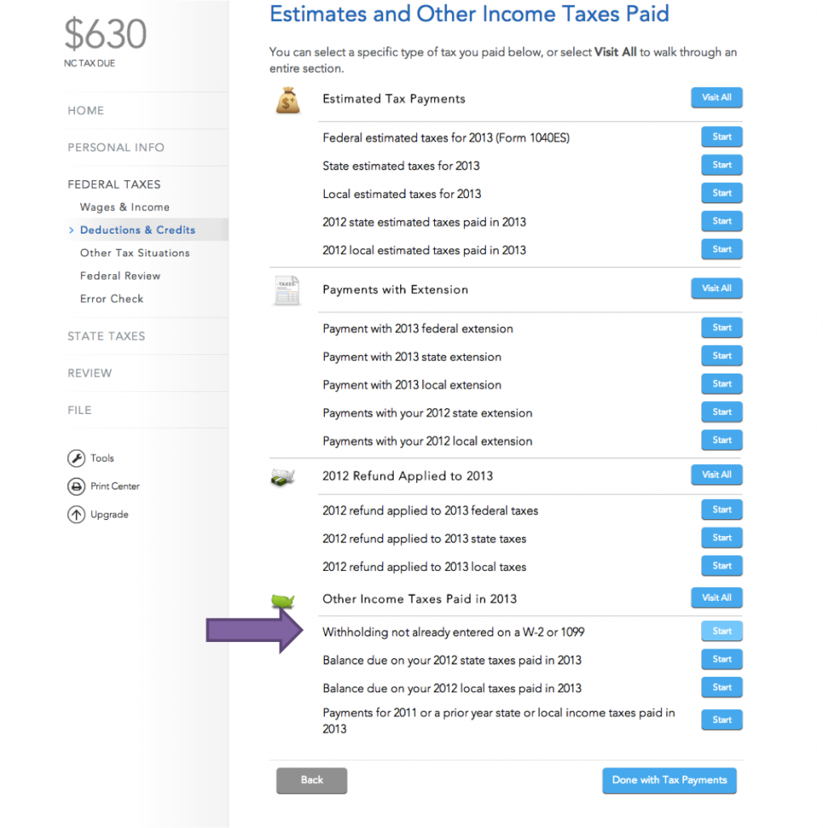
Task: Click the chevron next to Deductions & Credits
Action: tap(72, 230)
